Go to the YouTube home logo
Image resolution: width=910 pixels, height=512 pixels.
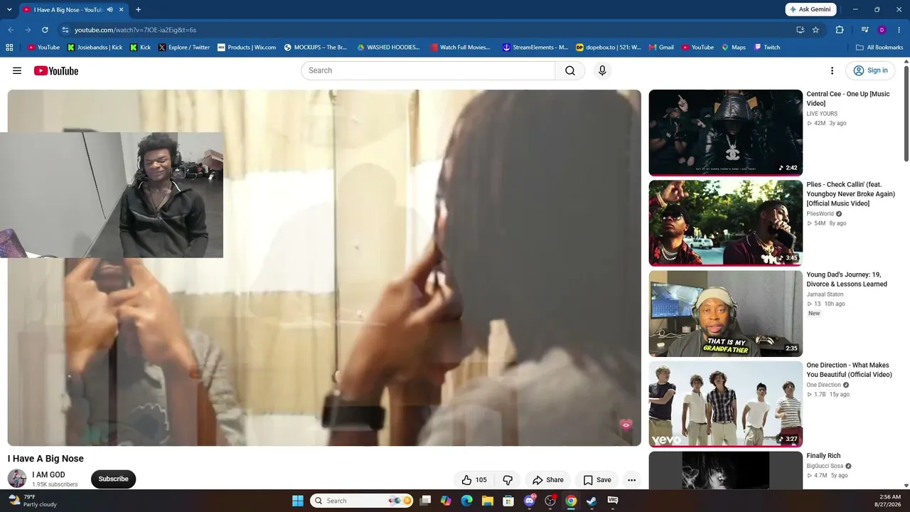click(56, 70)
